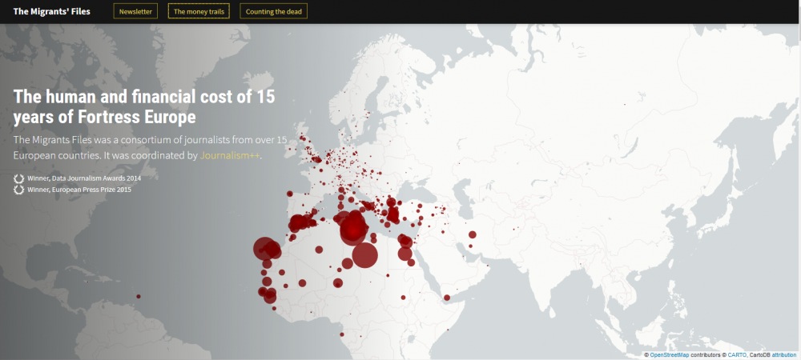
Task: Select the isolated red bubble off Portugal's coast
Action: coord(289,193)
